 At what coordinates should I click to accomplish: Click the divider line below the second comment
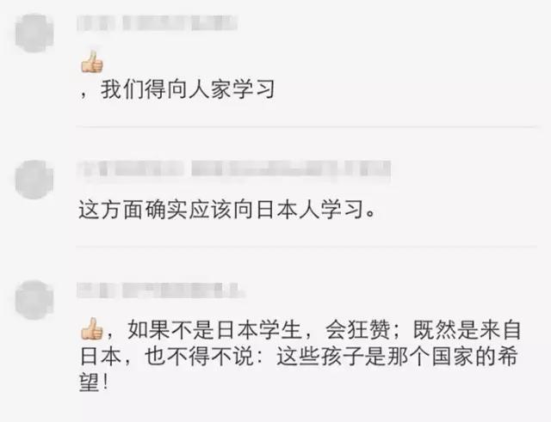click(306, 247)
